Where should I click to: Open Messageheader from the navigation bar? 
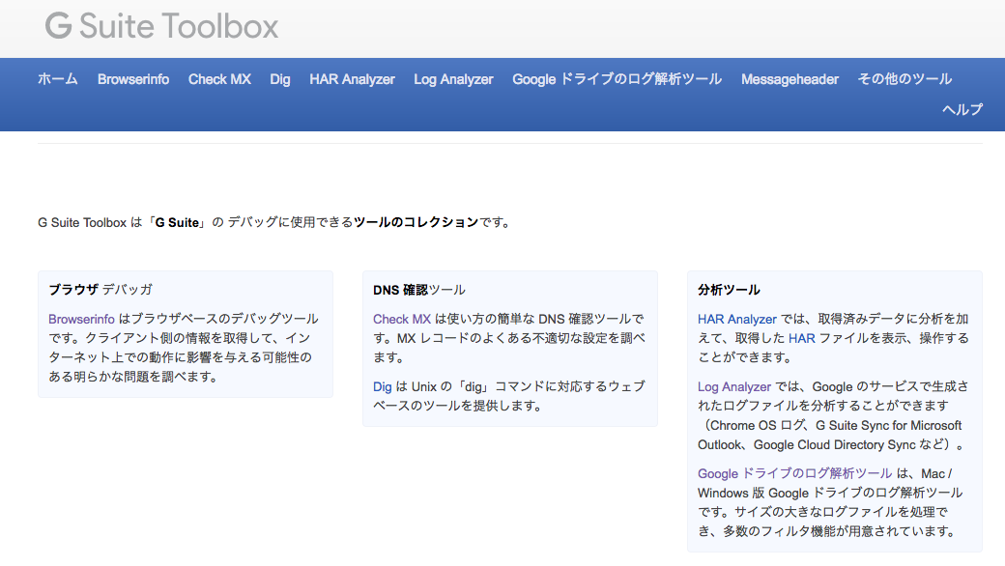coord(790,79)
